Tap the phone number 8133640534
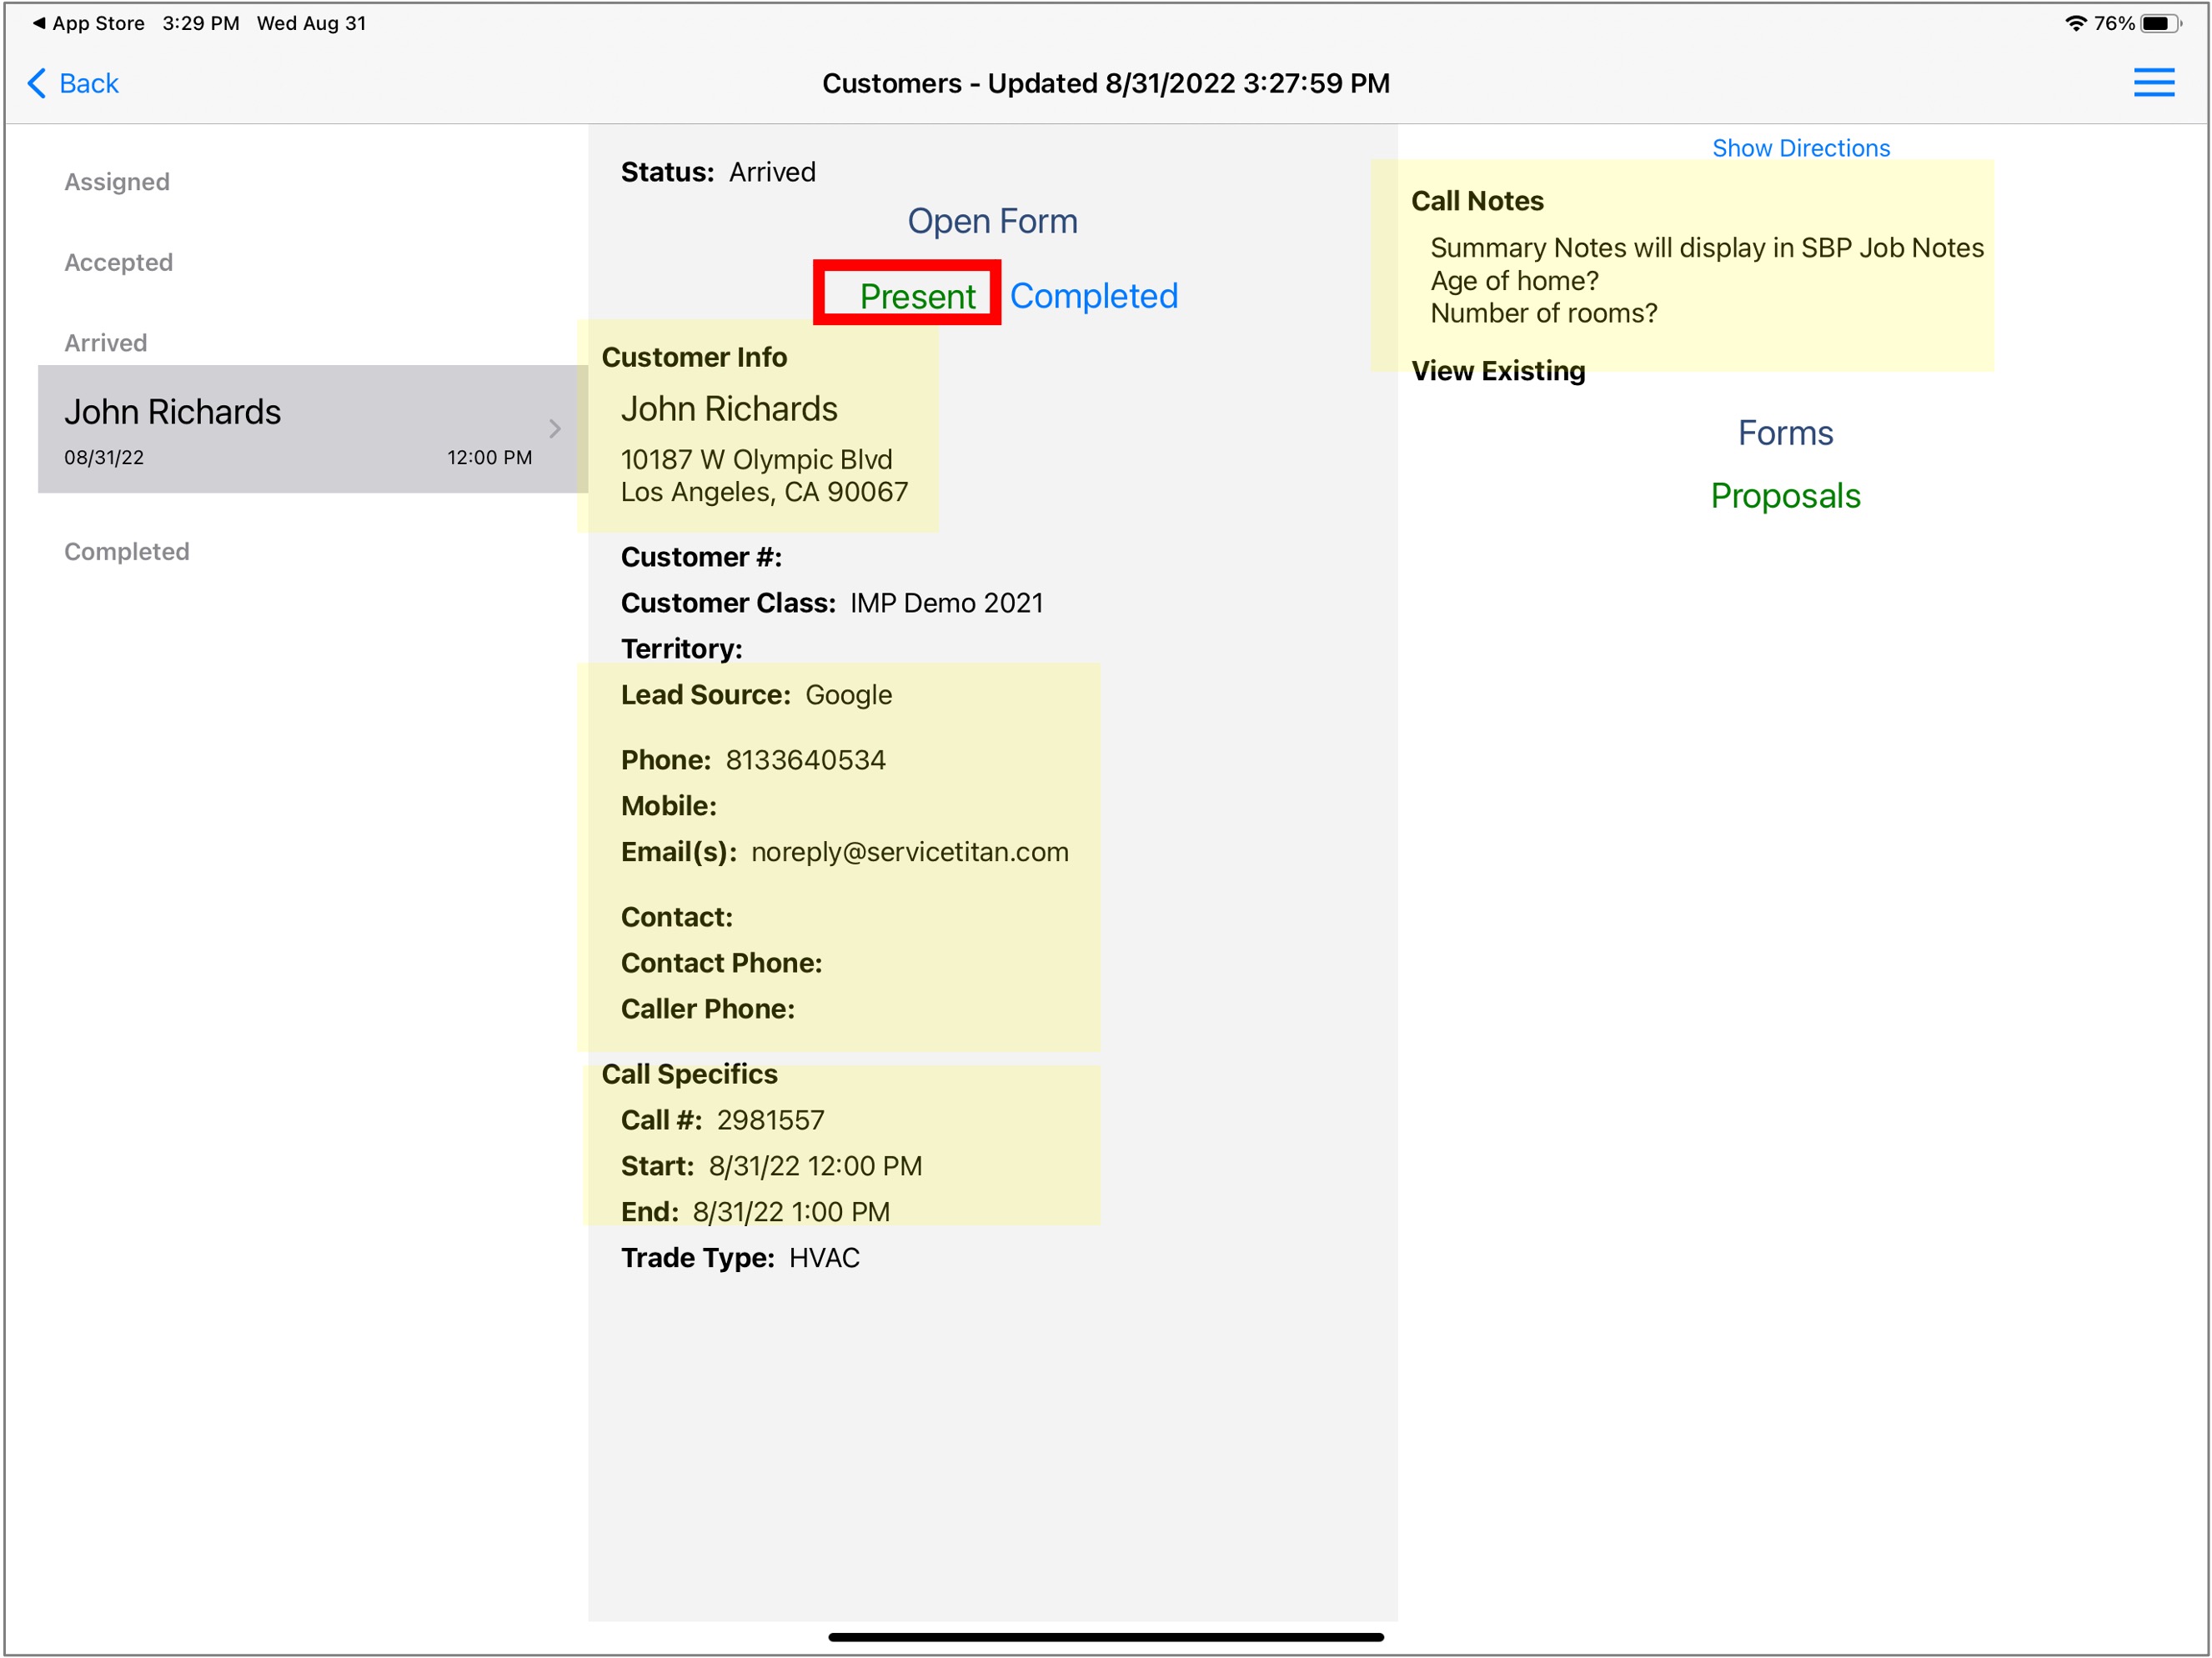The height and width of the screenshot is (1658, 2212). [x=806, y=760]
